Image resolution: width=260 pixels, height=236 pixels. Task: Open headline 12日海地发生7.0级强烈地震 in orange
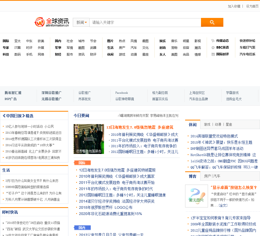[x=140, y=127]
